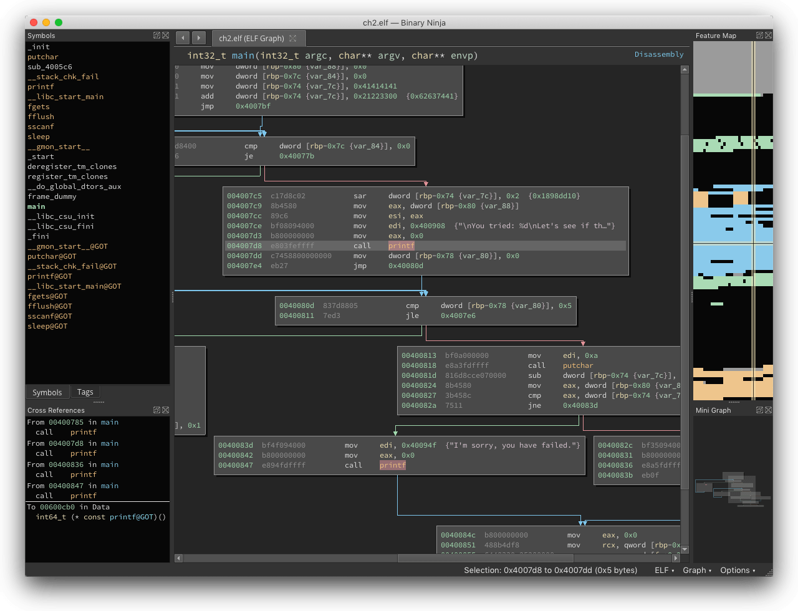
Task: Close the Cross References panel
Action: click(x=166, y=410)
